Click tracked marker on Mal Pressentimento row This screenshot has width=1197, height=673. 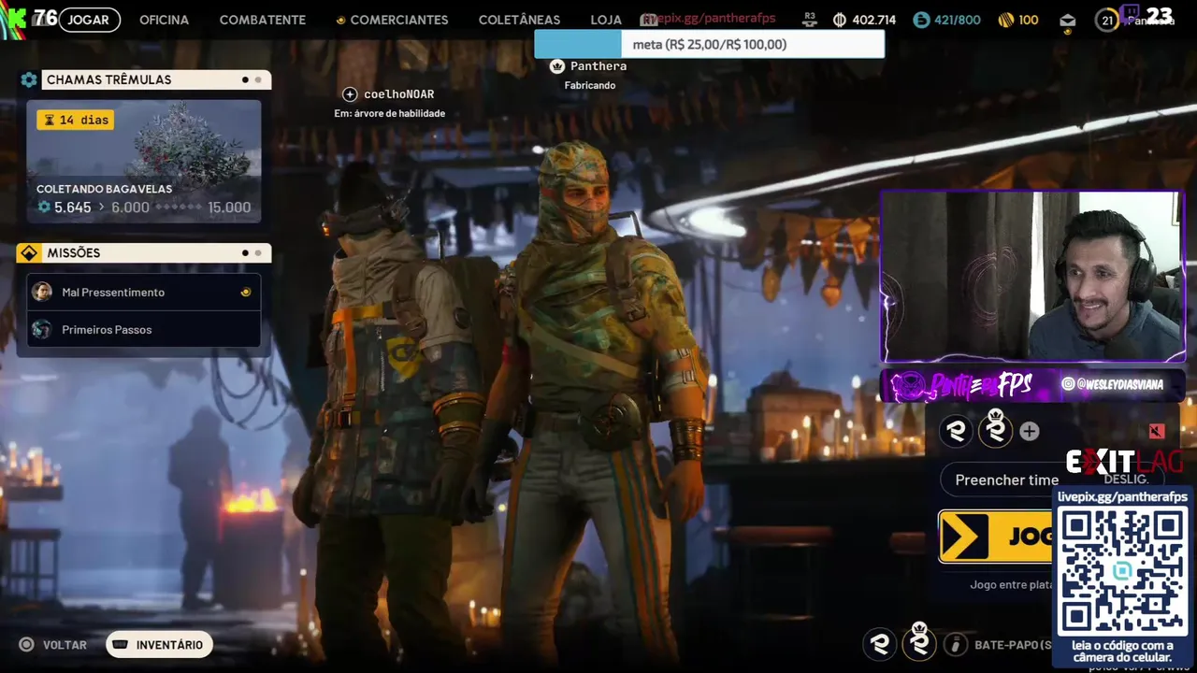tap(246, 292)
